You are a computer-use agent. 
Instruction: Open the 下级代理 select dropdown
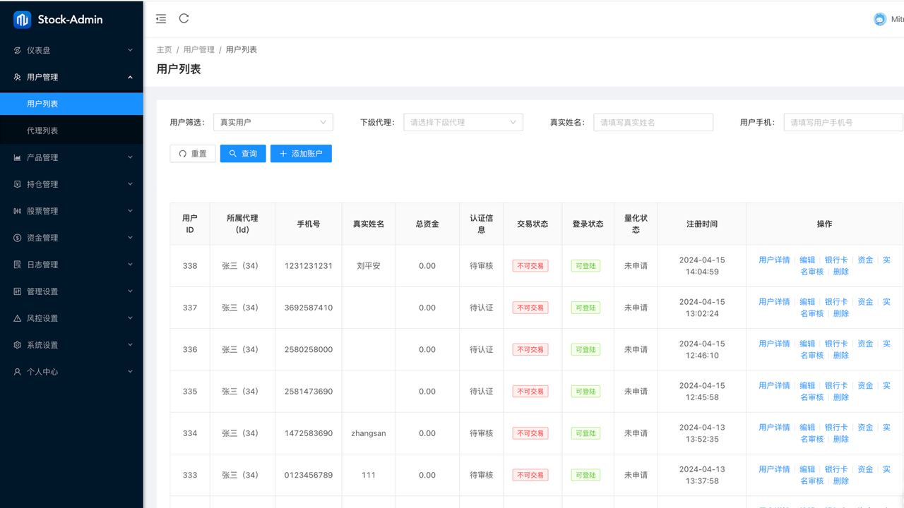click(463, 122)
